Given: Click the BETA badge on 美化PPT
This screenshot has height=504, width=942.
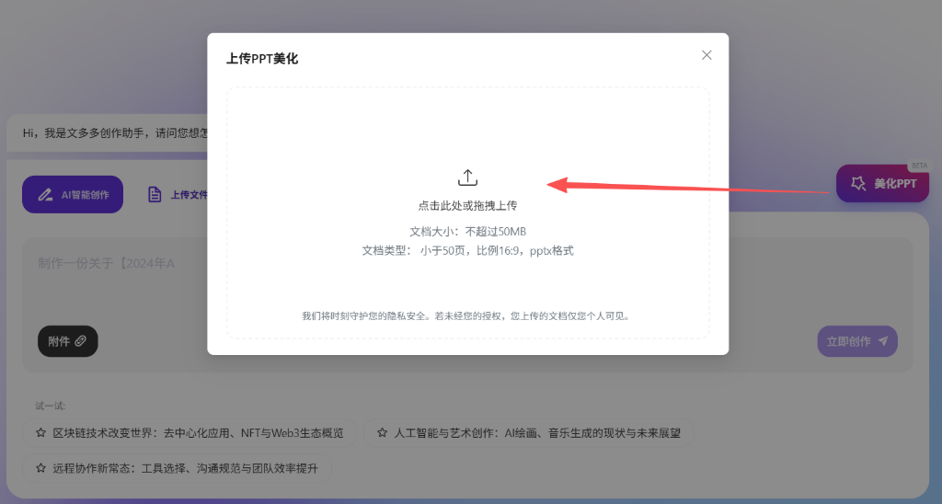Looking at the screenshot, I should (x=919, y=166).
